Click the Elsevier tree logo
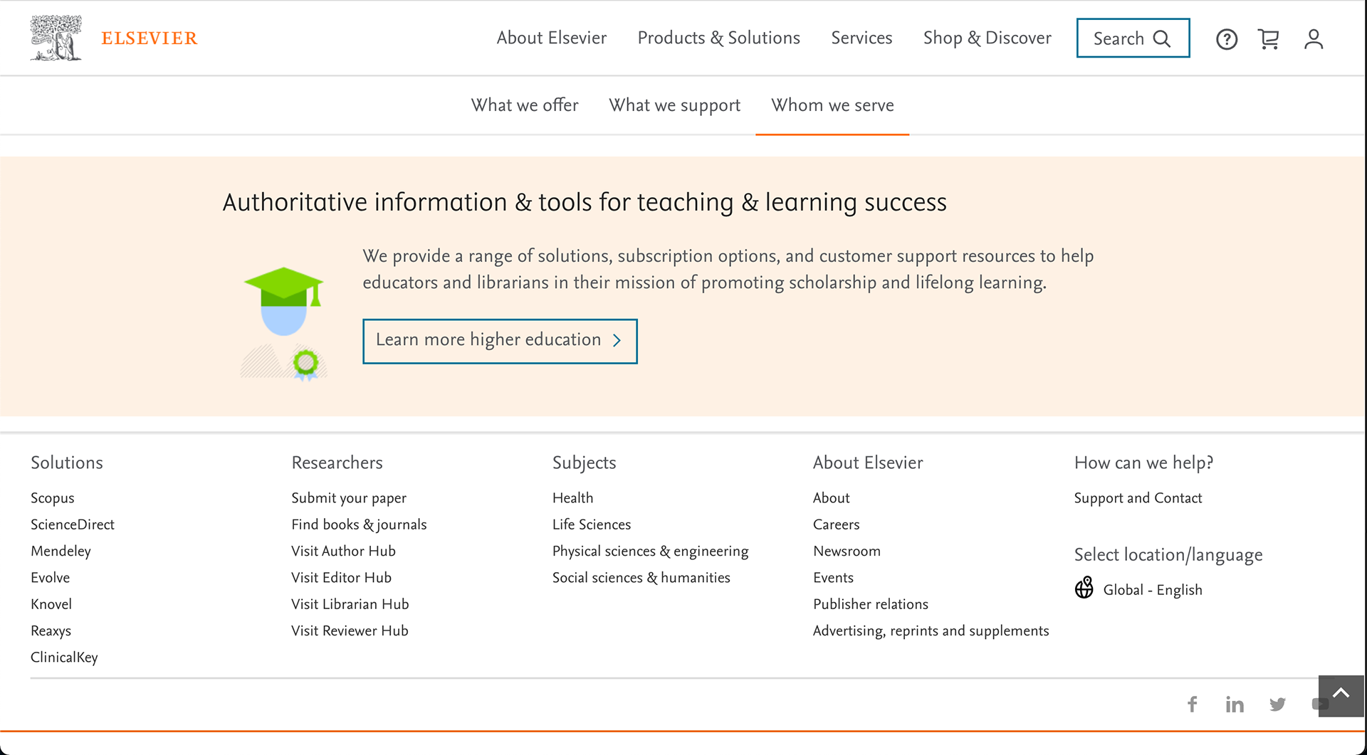This screenshot has width=1367, height=755. (56, 38)
